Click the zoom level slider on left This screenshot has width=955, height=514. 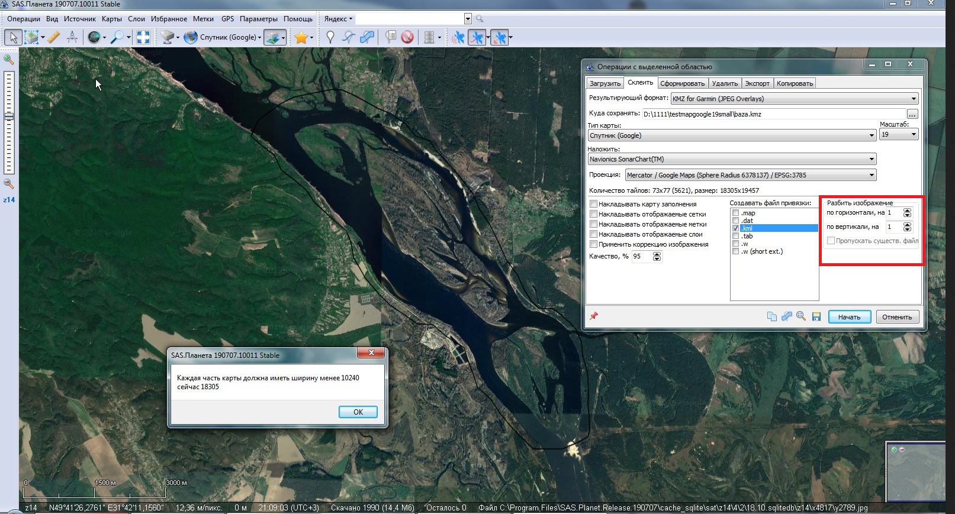tap(9, 117)
